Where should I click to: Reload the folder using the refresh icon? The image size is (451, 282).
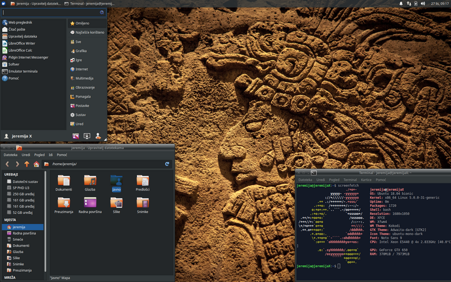167,164
